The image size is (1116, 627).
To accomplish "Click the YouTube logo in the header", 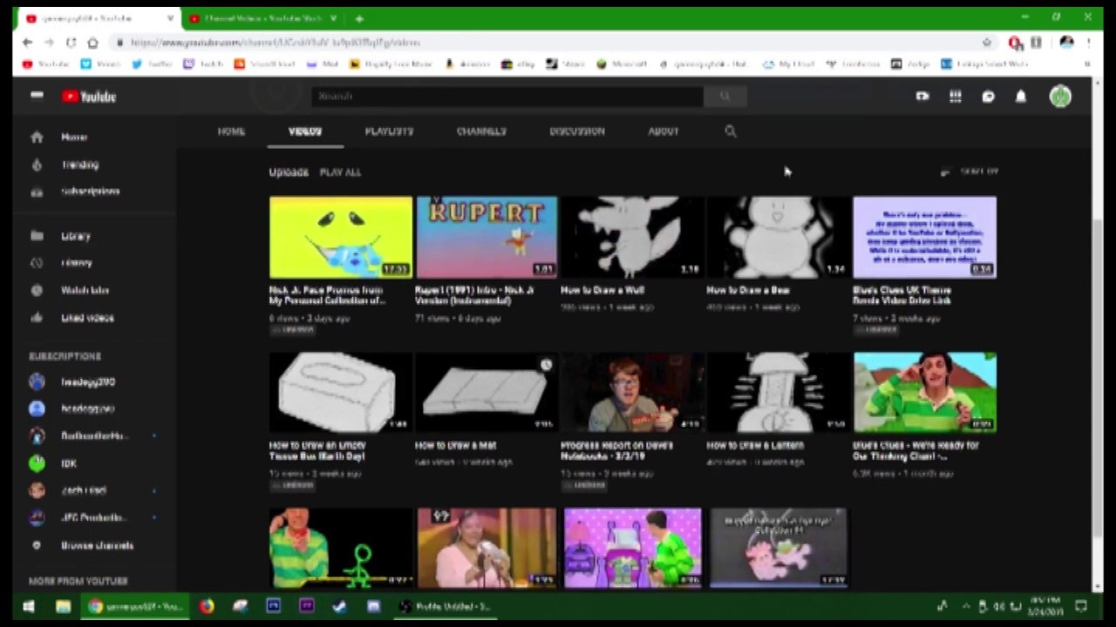I will pyautogui.click(x=89, y=97).
